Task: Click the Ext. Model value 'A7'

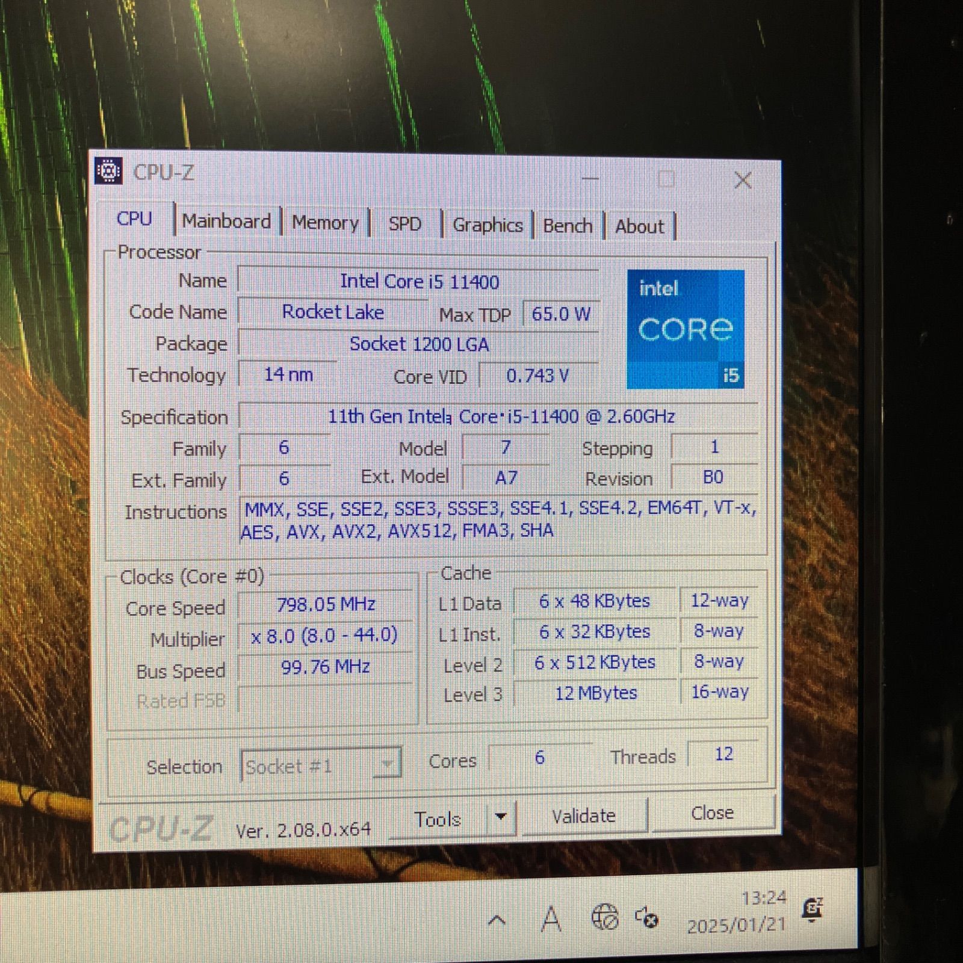Action: pos(506,478)
